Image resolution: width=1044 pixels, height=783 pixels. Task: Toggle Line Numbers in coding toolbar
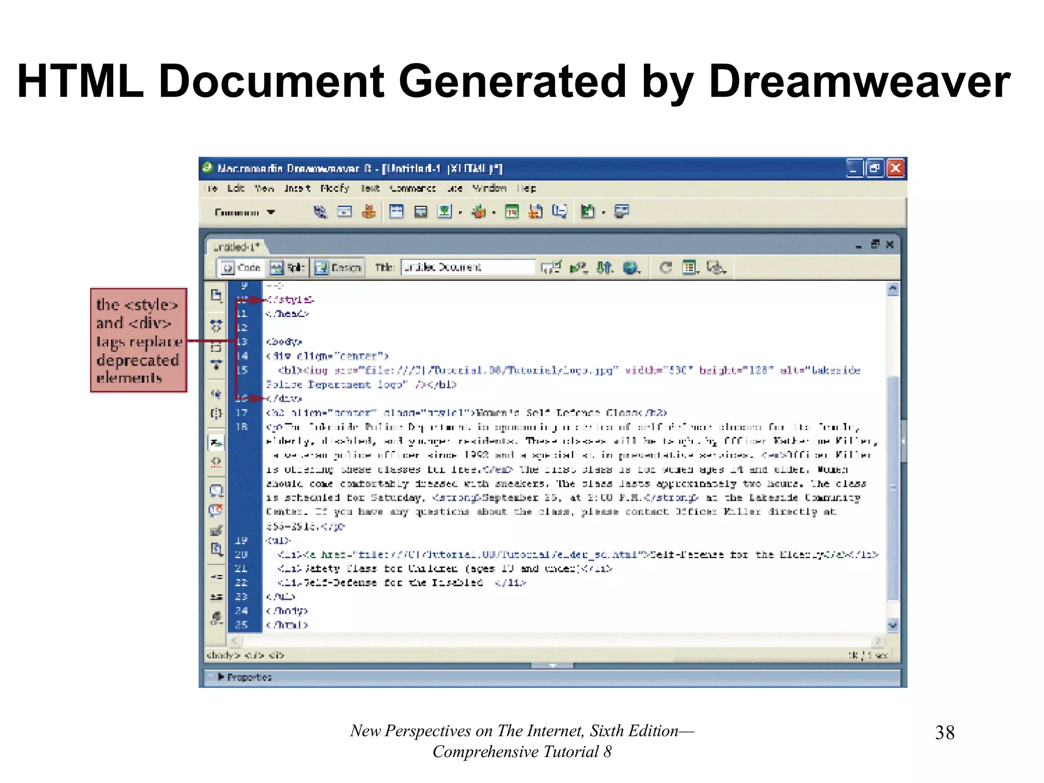click(x=216, y=442)
